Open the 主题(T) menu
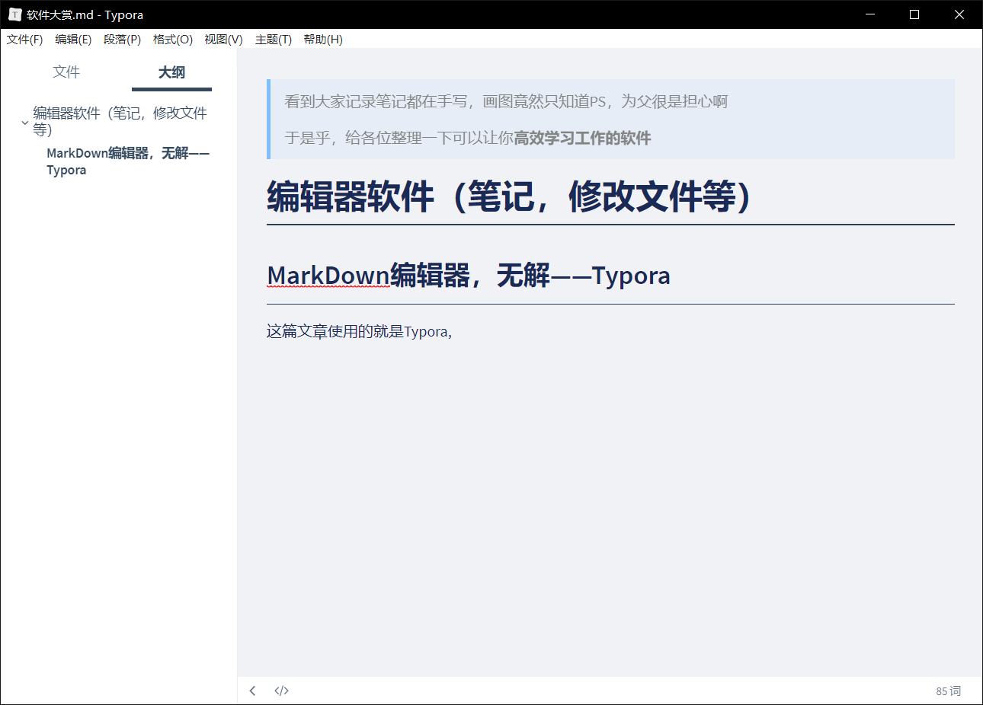983x705 pixels. [274, 40]
